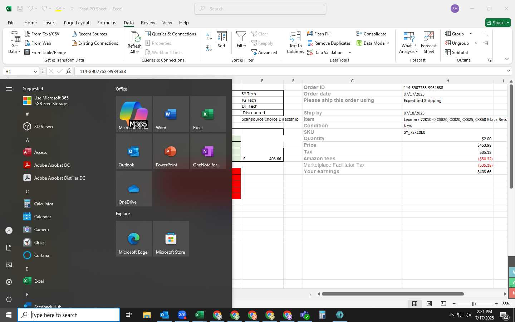
Task: Toggle the Filter funnel button
Action: pyautogui.click(x=241, y=40)
